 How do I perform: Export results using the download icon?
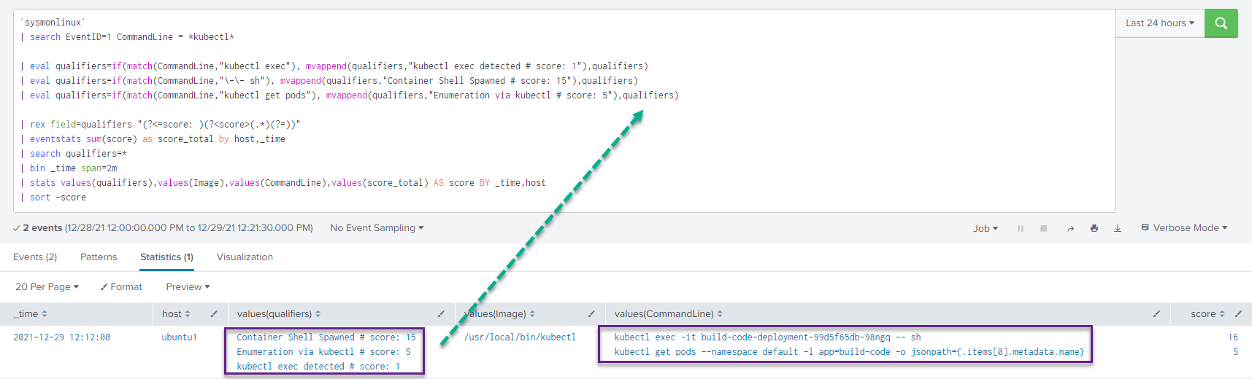tap(1117, 228)
